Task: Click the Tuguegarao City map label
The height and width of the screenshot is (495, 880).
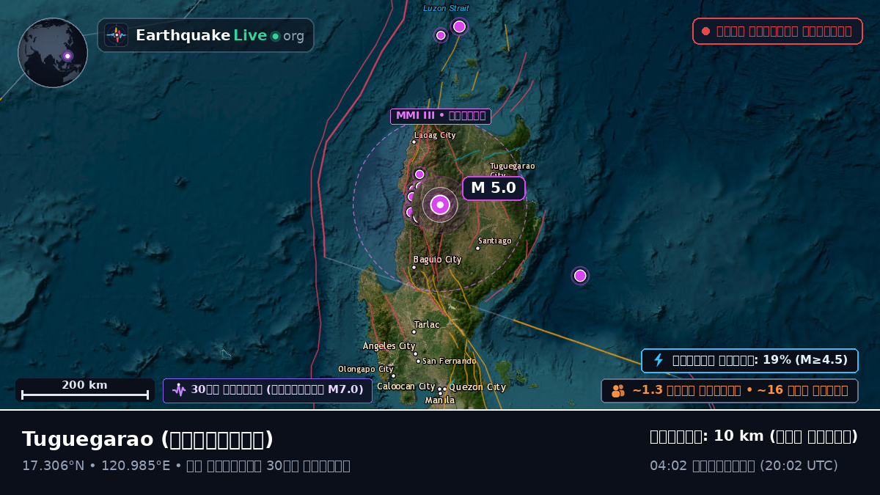Action: pyautogui.click(x=513, y=170)
